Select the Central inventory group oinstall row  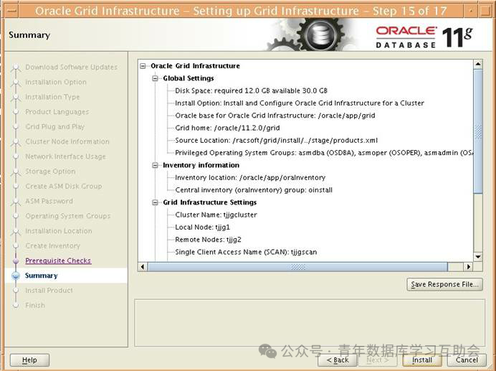254,189
